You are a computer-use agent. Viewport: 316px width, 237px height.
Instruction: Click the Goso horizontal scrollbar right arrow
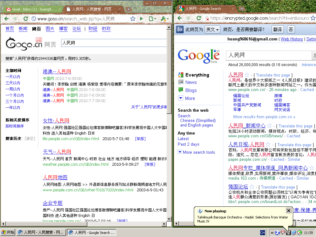164,224
